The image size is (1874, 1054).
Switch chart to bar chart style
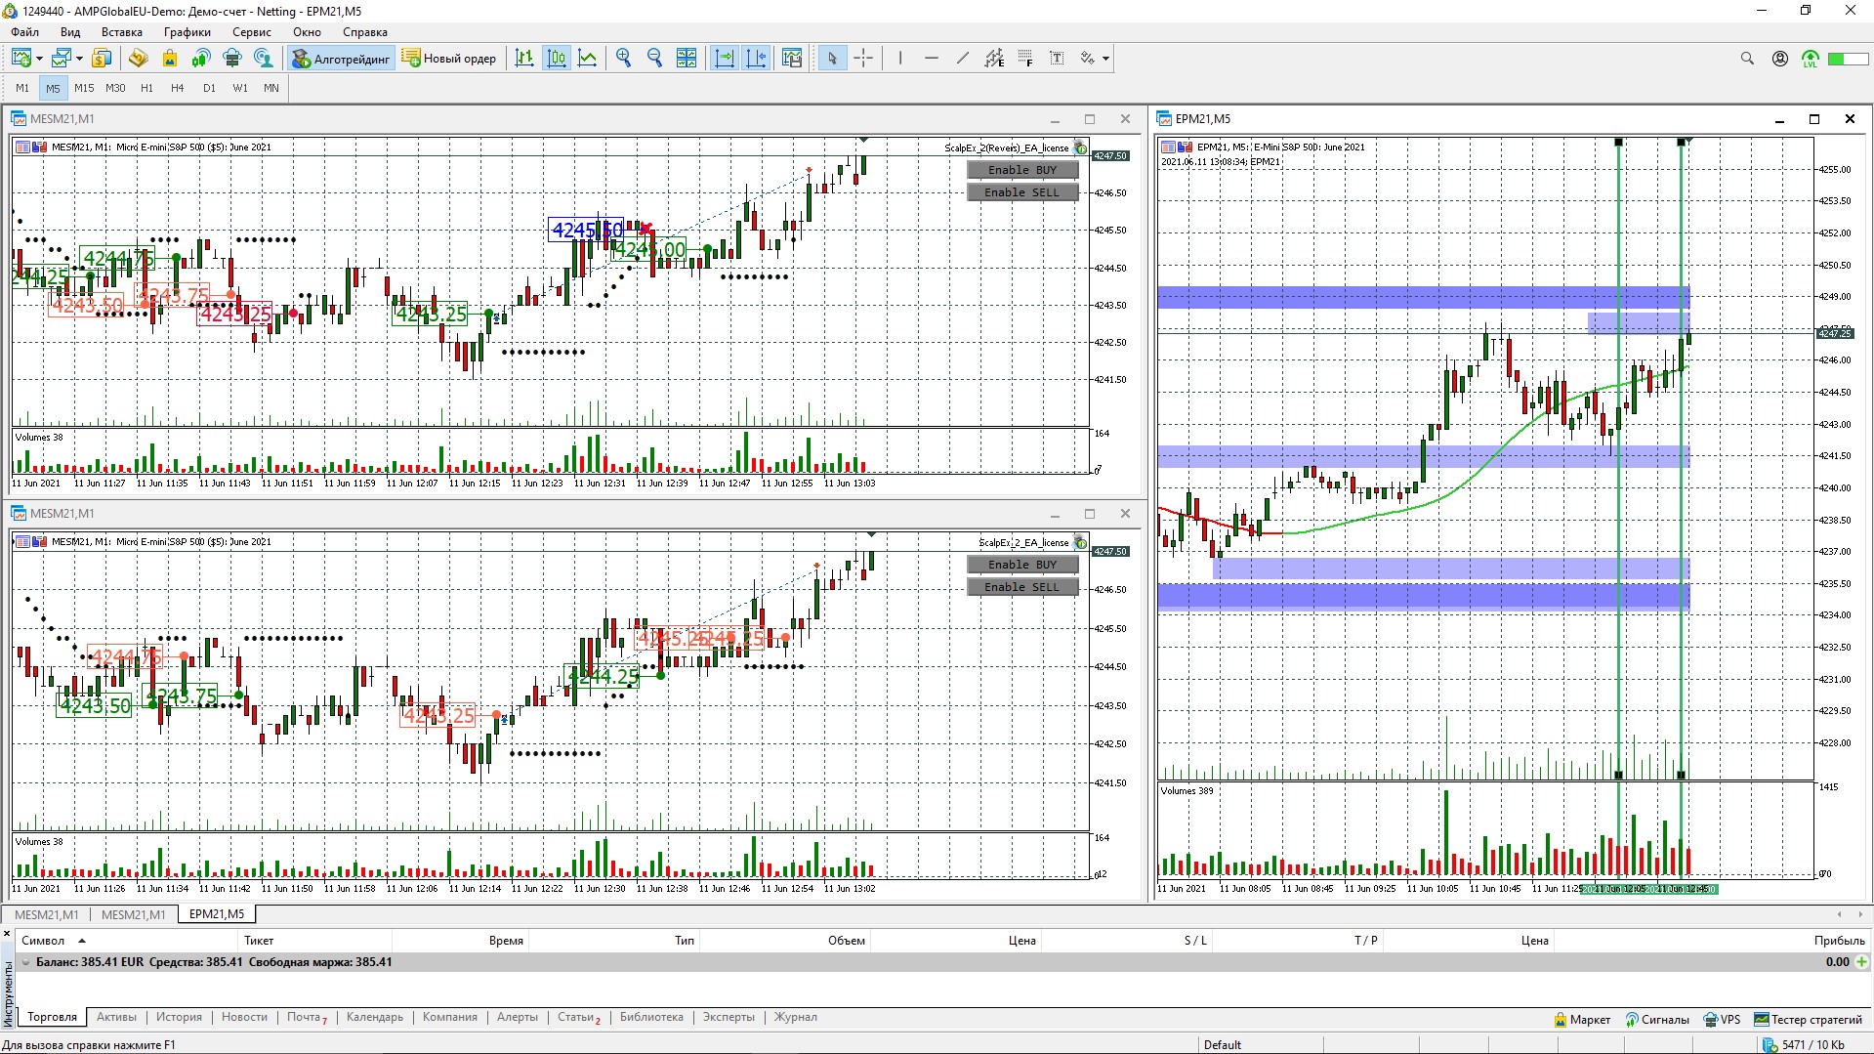tap(524, 59)
